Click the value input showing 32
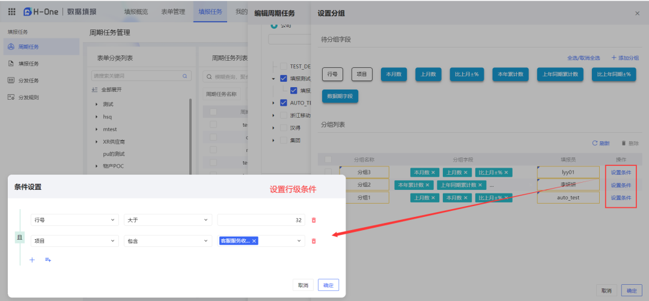This screenshot has width=649, height=301. click(261, 220)
